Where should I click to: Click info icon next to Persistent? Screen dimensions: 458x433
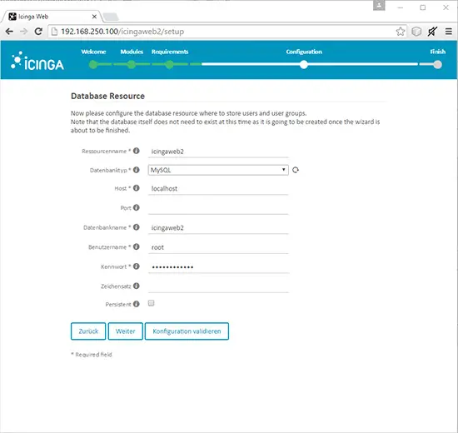pos(136,304)
